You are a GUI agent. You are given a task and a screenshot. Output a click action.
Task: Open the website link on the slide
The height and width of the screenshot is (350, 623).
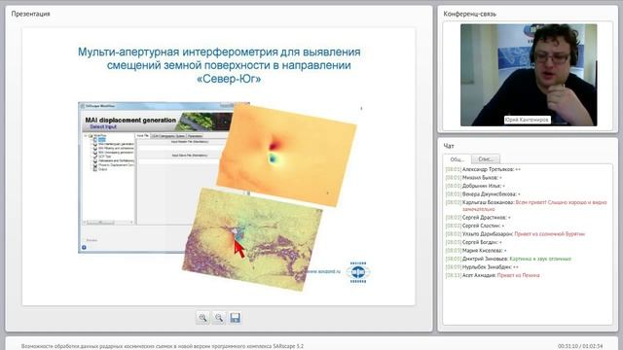324,271
